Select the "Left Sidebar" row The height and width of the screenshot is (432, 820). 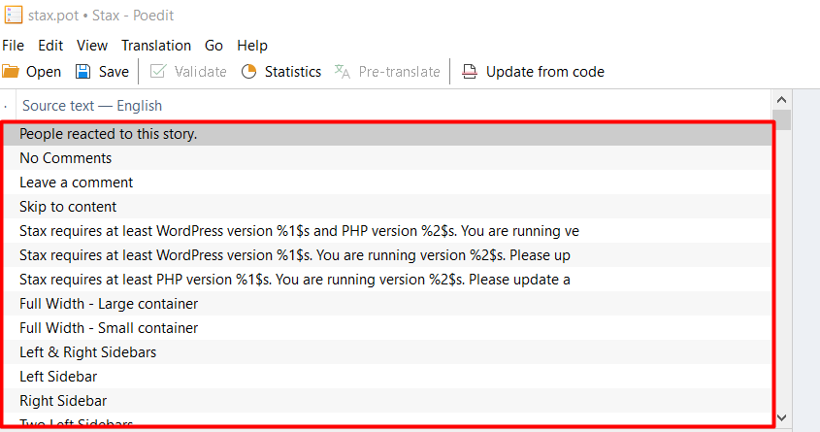pyautogui.click(x=387, y=377)
